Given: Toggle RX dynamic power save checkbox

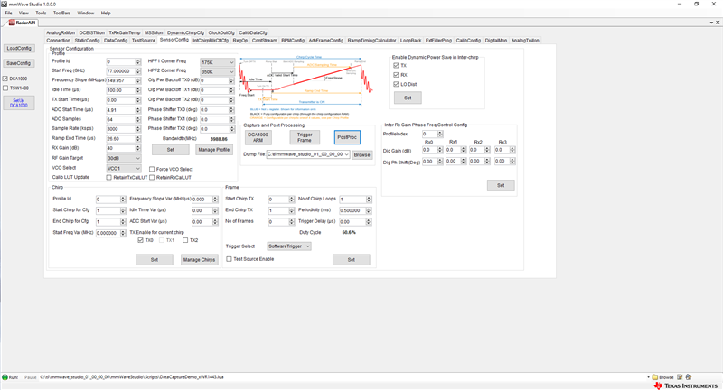Looking at the screenshot, I should (396, 75).
